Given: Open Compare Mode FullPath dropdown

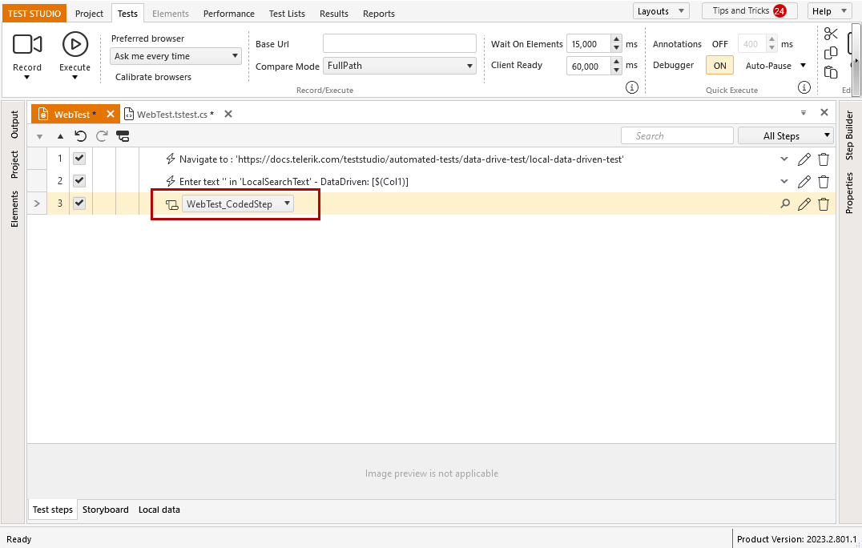Looking at the screenshot, I should coord(399,66).
